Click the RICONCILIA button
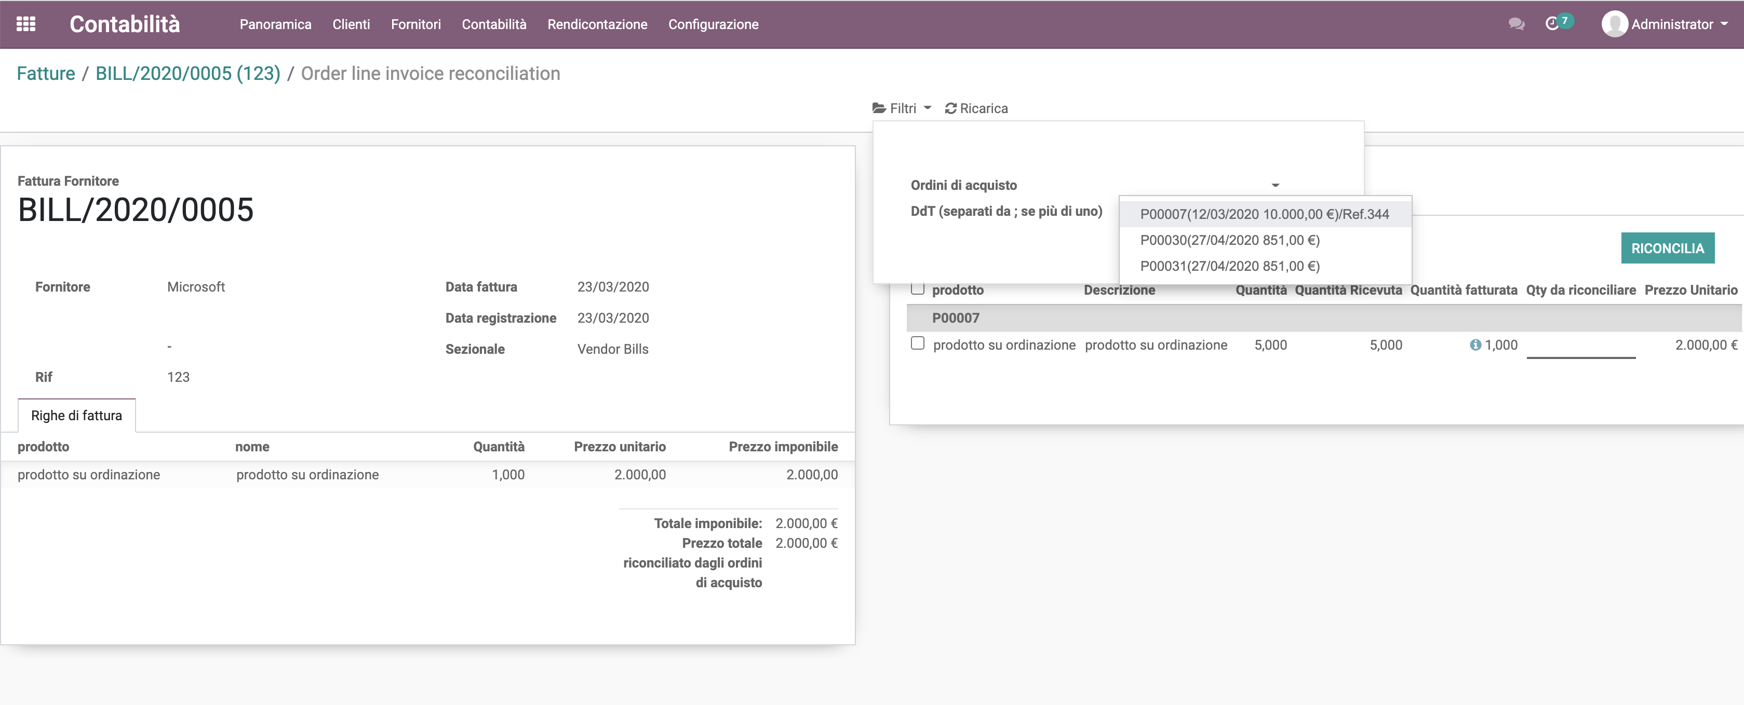Image resolution: width=1744 pixels, height=705 pixels. click(x=1668, y=248)
